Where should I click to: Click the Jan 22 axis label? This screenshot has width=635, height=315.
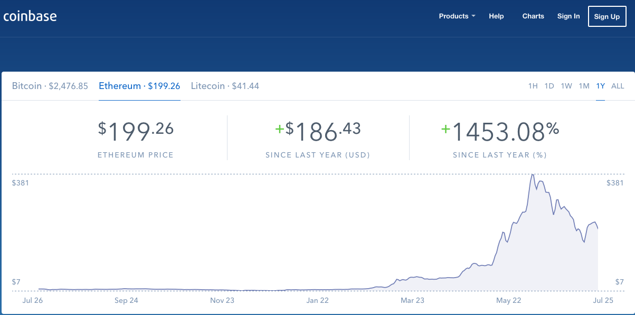[x=318, y=301]
